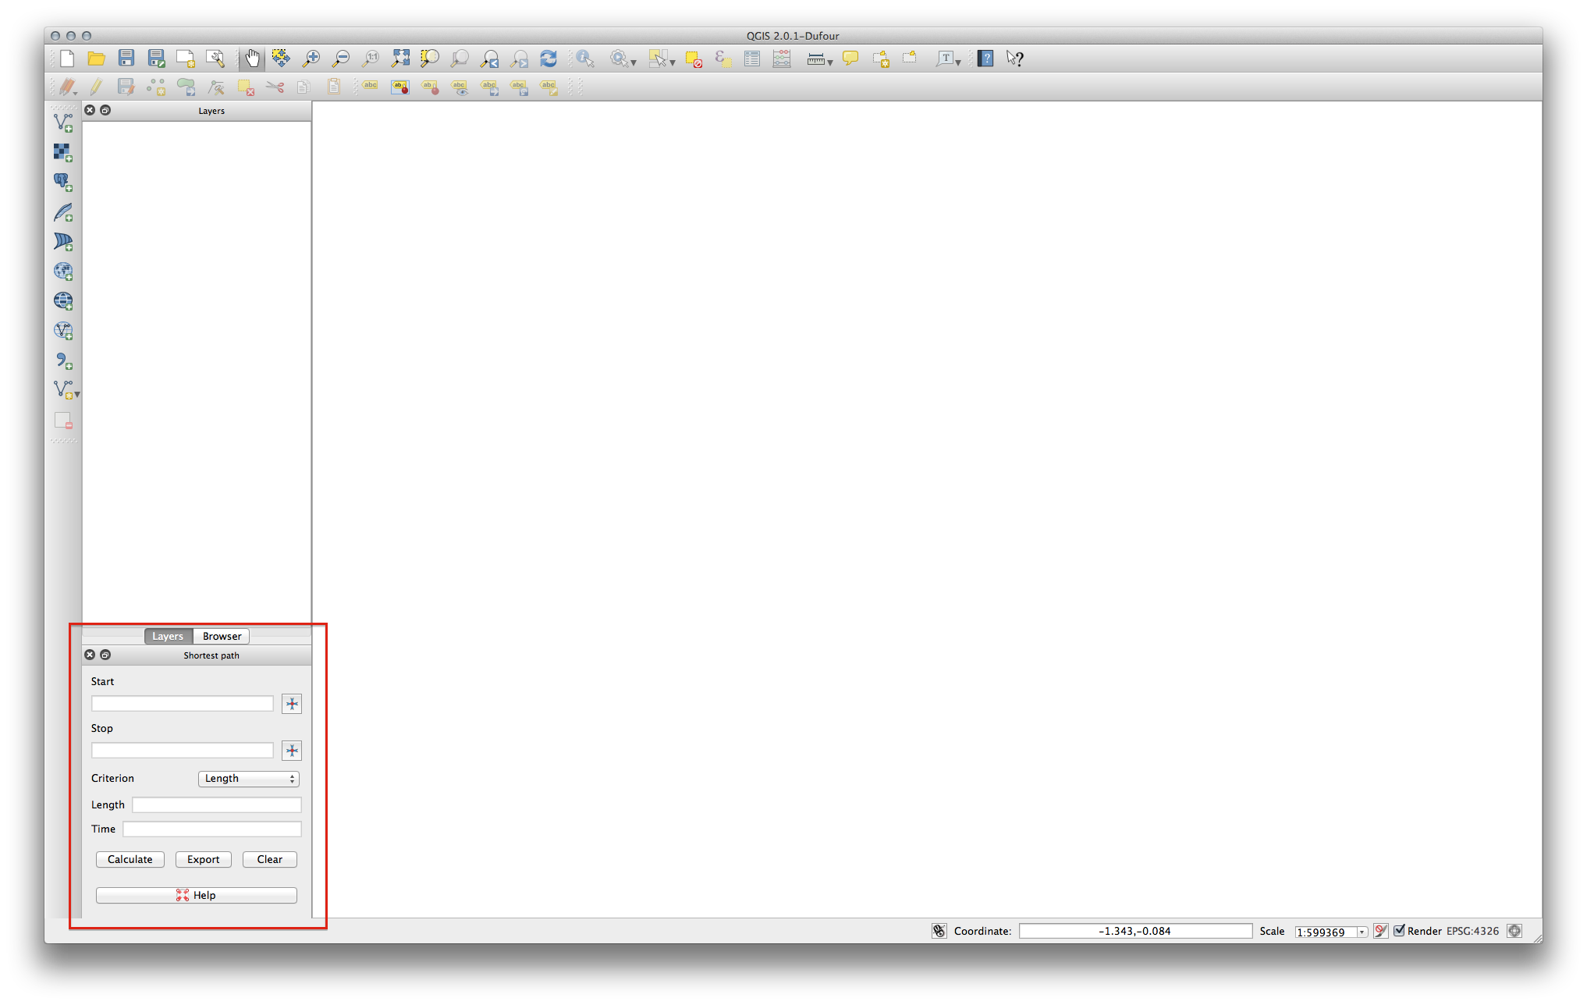This screenshot has height=1005, width=1587.
Task: Click the Zoom Full extent icon
Action: (400, 59)
